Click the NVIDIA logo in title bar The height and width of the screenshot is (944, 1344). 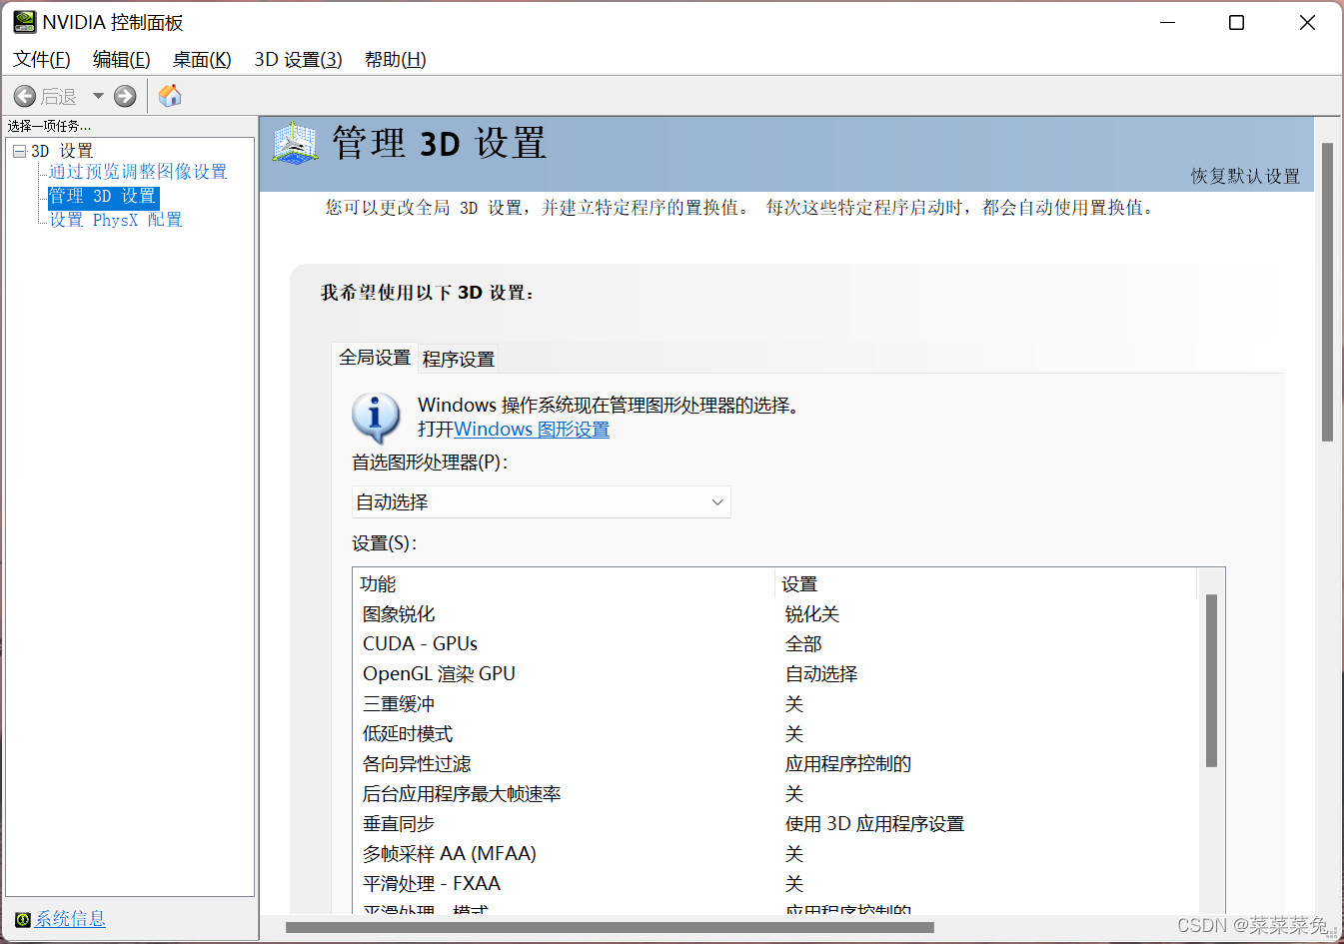tap(24, 22)
